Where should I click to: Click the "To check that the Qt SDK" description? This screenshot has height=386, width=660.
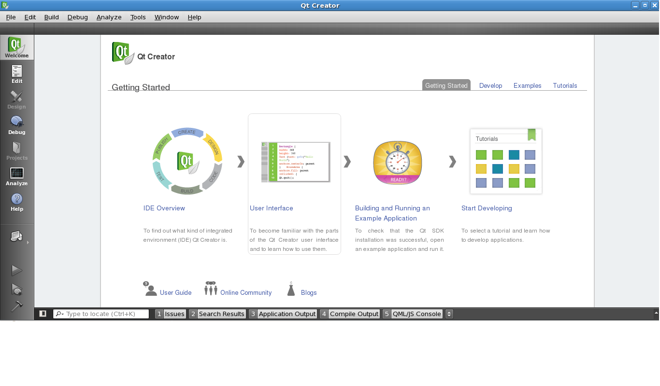(400, 240)
